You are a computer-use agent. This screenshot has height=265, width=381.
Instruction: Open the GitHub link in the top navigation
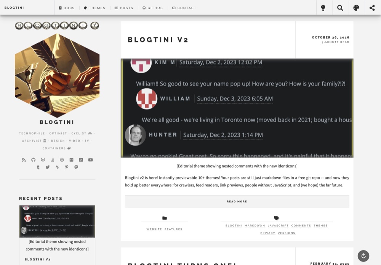[153, 8]
